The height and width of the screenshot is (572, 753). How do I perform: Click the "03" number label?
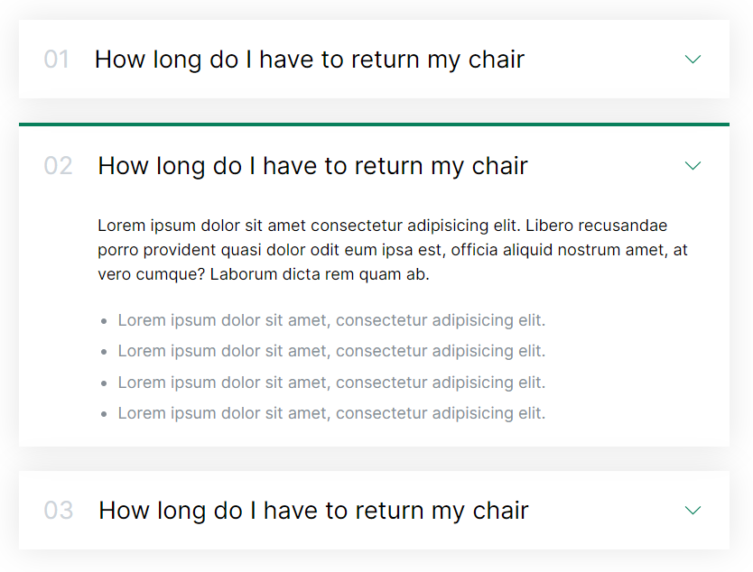point(58,511)
